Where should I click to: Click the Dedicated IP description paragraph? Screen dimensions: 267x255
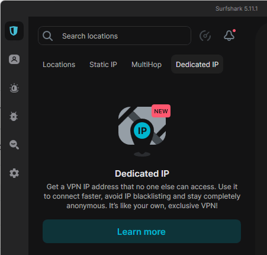(x=142, y=196)
